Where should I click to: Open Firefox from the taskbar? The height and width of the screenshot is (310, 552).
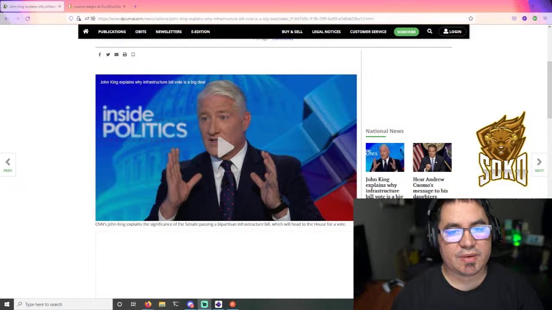click(x=148, y=304)
